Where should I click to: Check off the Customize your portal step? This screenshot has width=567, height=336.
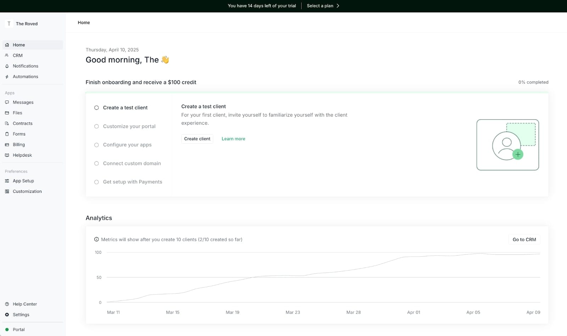point(96,126)
